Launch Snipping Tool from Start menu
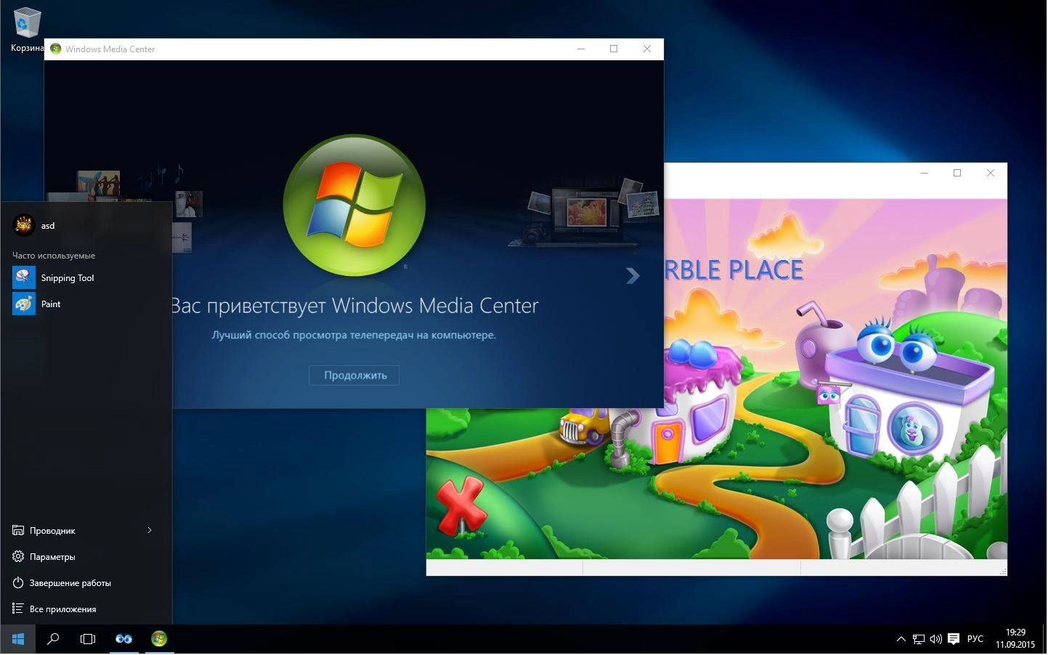The height and width of the screenshot is (655, 1048). (86, 278)
